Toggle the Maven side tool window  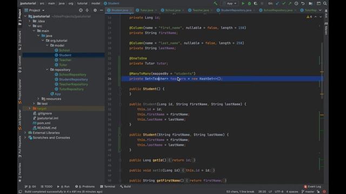point(326,29)
